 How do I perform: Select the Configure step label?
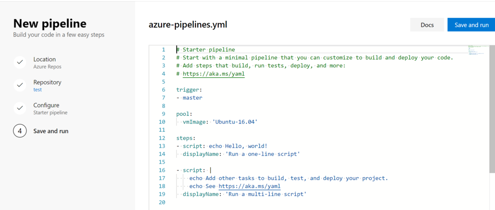click(46, 105)
